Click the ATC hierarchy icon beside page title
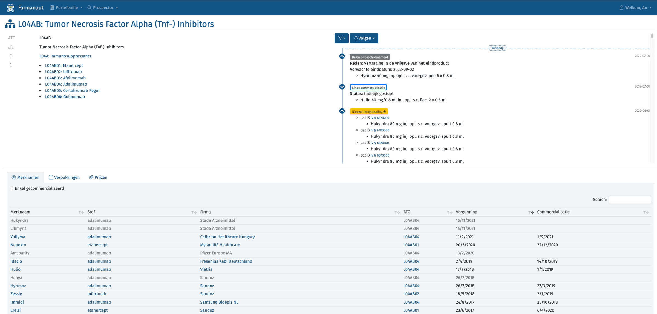 pyautogui.click(x=10, y=24)
